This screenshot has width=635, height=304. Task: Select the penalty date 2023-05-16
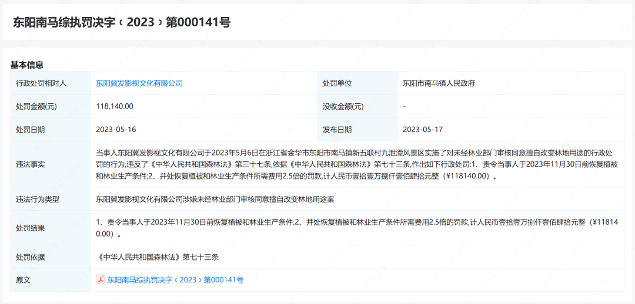[x=116, y=130]
